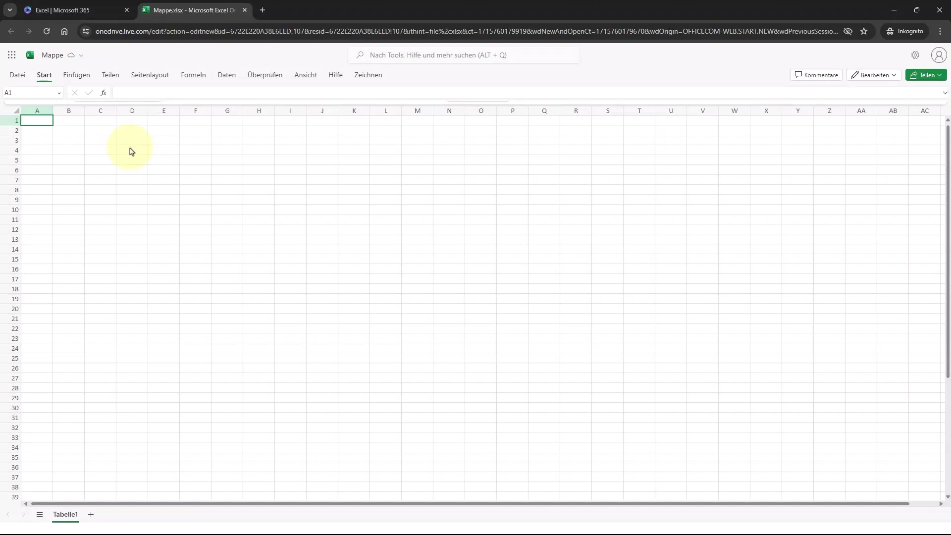This screenshot has height=535, width=951.
Task: Click the onedrive.live.com address bar URL
Action: coord(467,31)
